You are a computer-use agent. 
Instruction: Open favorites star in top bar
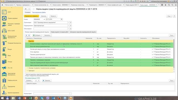point(165,5)
